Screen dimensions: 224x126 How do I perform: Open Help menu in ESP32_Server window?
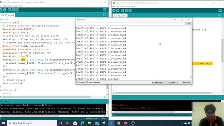click(20, 6)
